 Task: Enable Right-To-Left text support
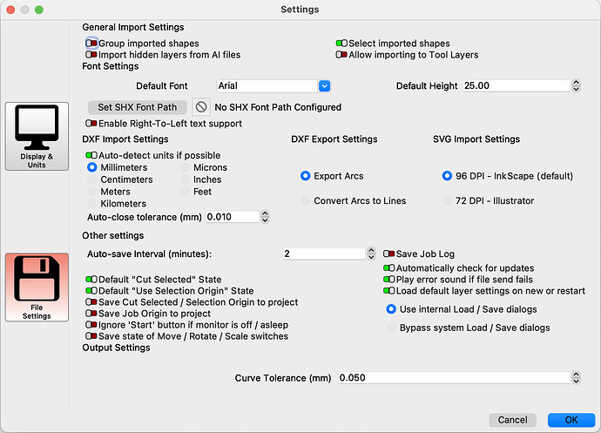(x=91, y=124)
